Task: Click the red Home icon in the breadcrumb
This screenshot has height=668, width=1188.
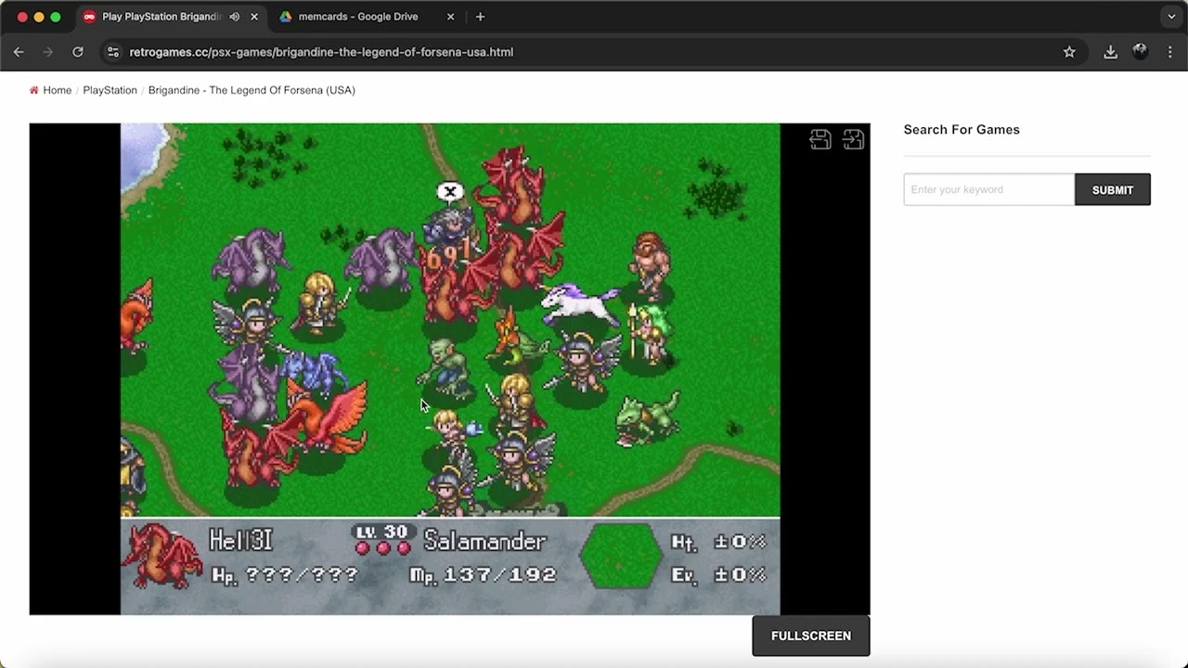Action: point(34,90)
